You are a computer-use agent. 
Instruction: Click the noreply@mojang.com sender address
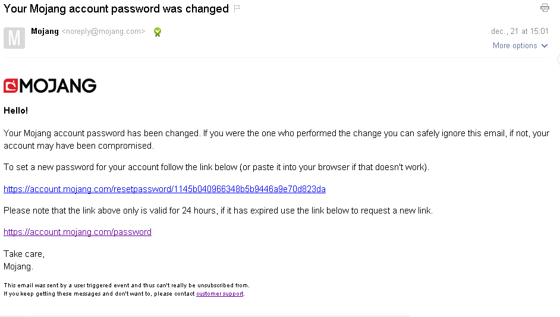[x=103, y=32]
